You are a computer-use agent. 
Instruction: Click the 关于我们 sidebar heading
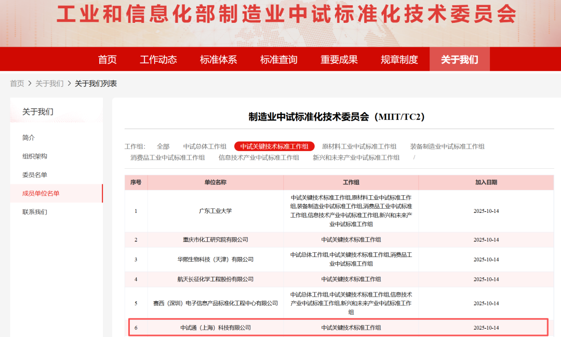[38, 112]
